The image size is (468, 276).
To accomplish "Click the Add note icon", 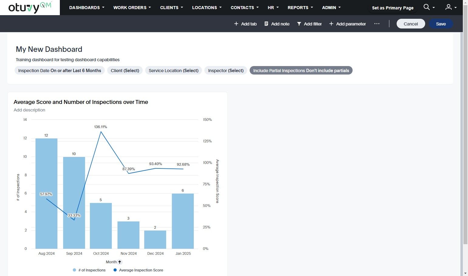I will point(266,24).
